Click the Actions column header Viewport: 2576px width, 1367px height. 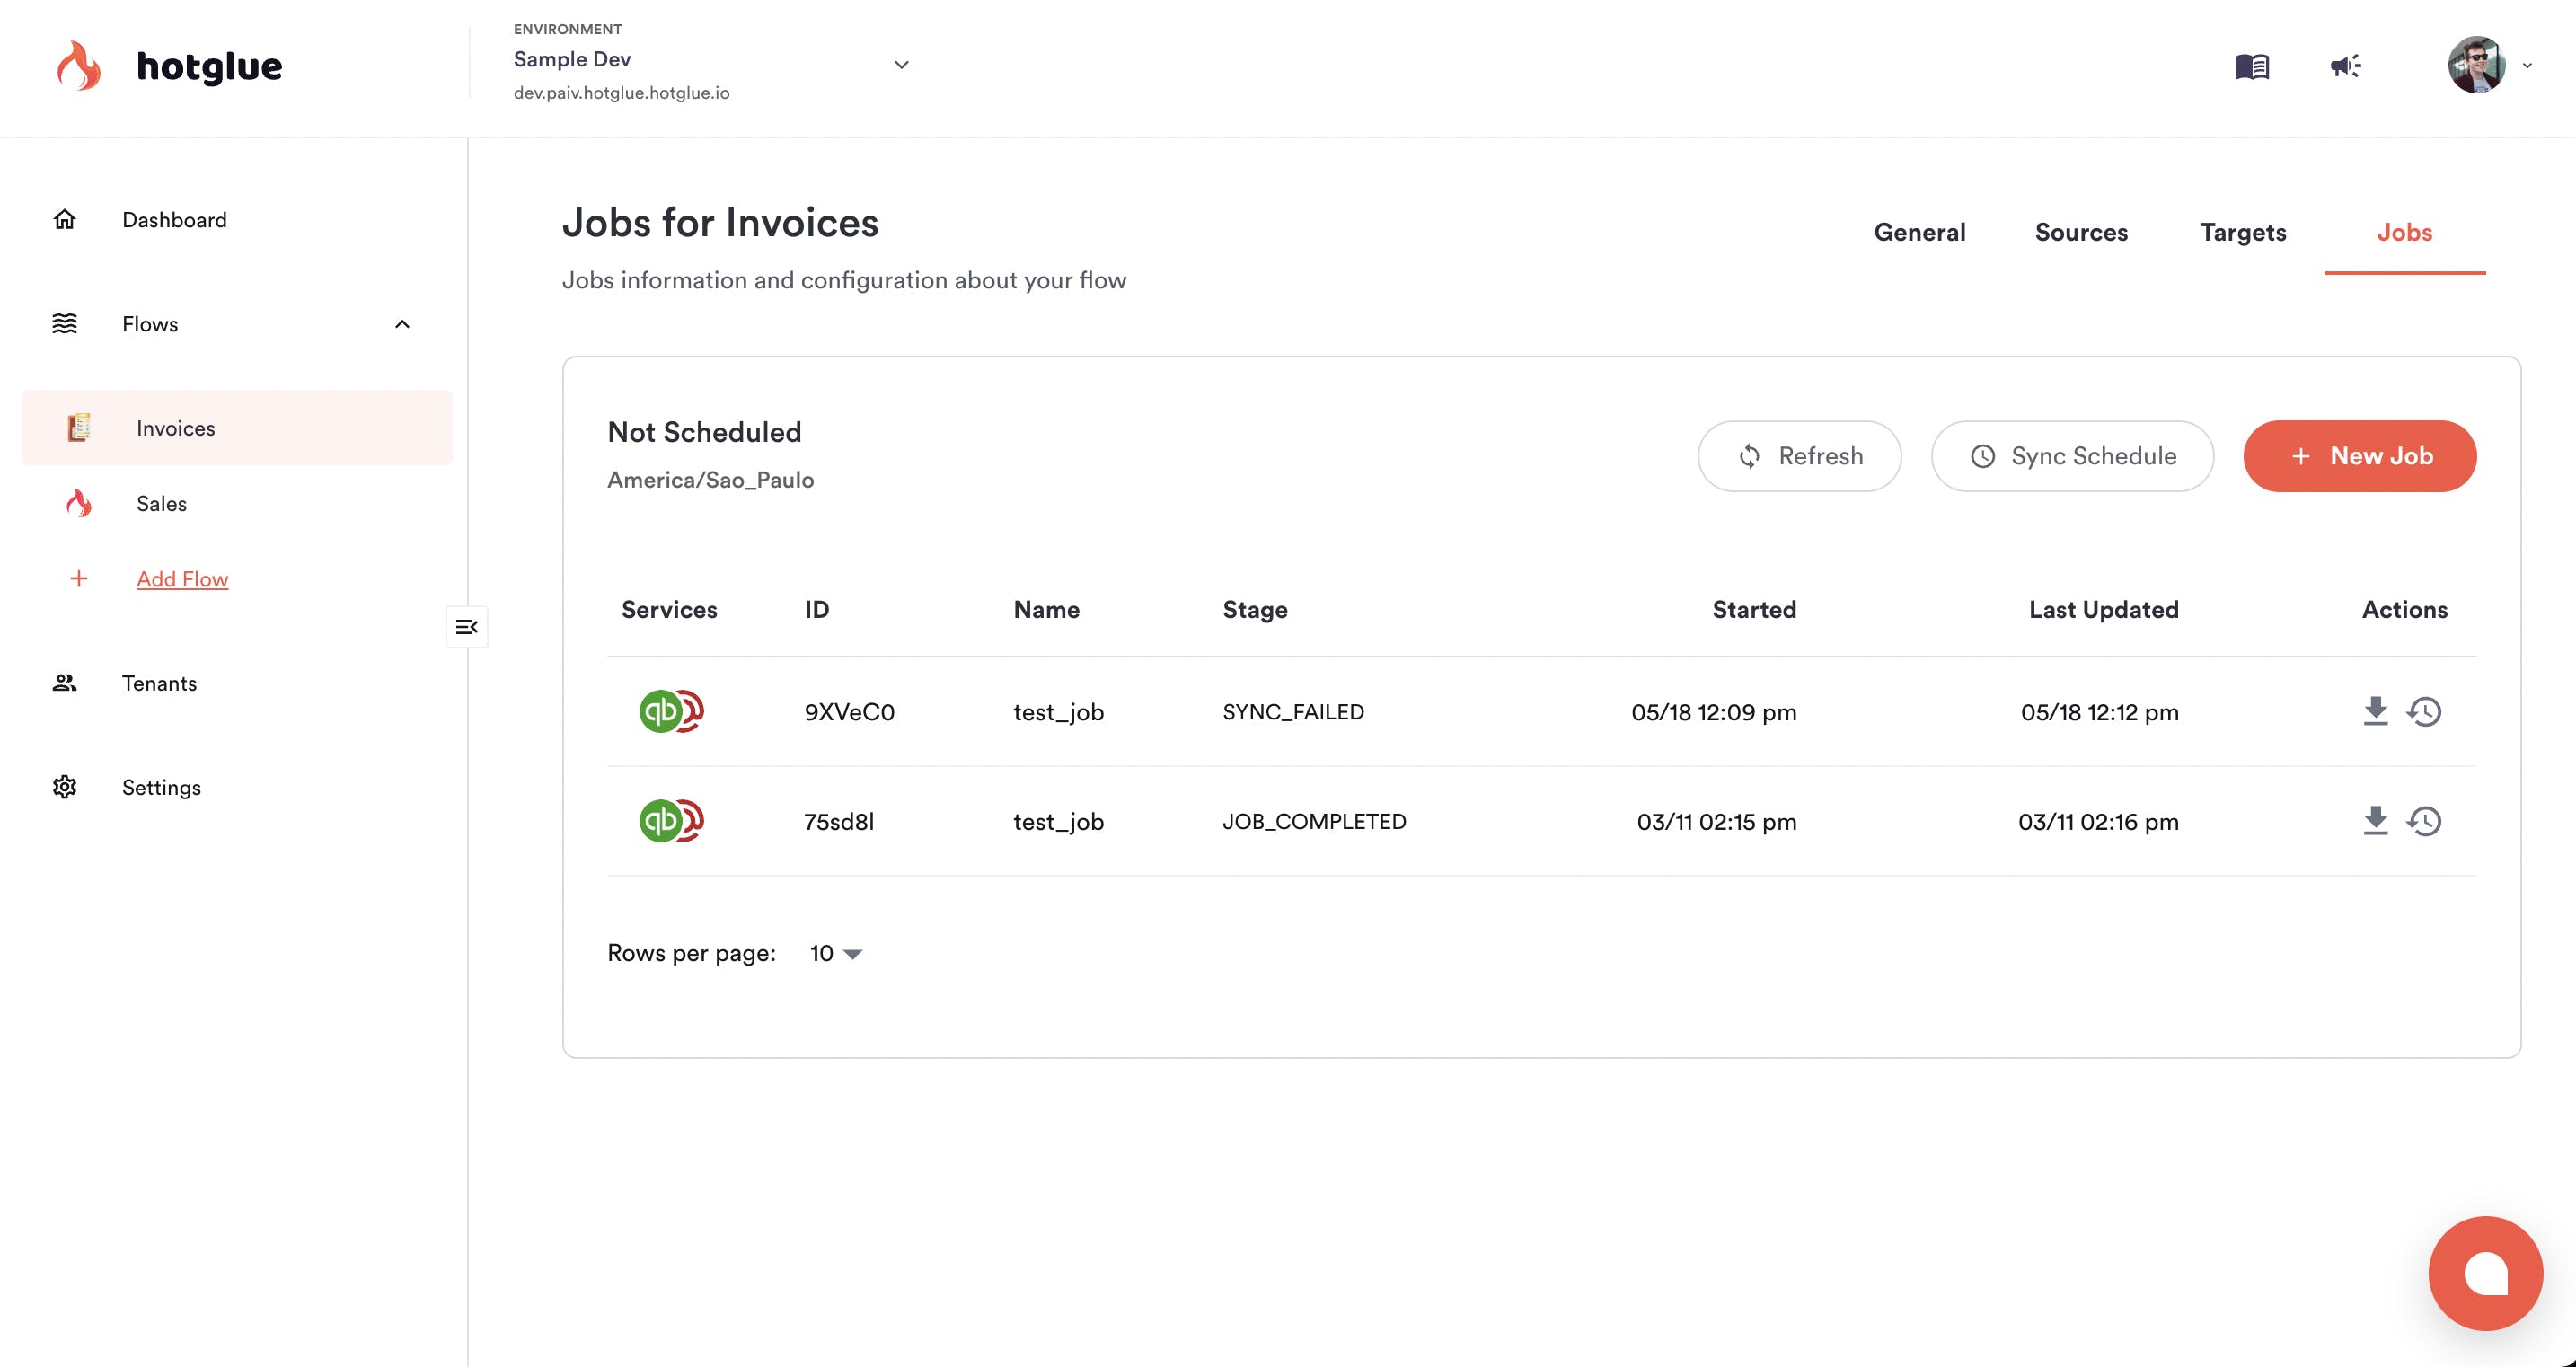2404,610
